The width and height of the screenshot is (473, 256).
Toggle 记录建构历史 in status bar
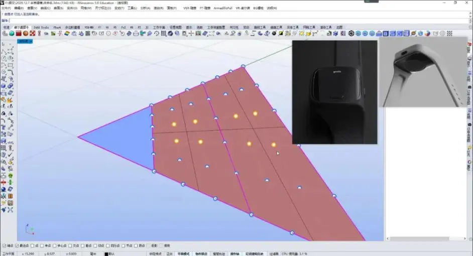254,254
